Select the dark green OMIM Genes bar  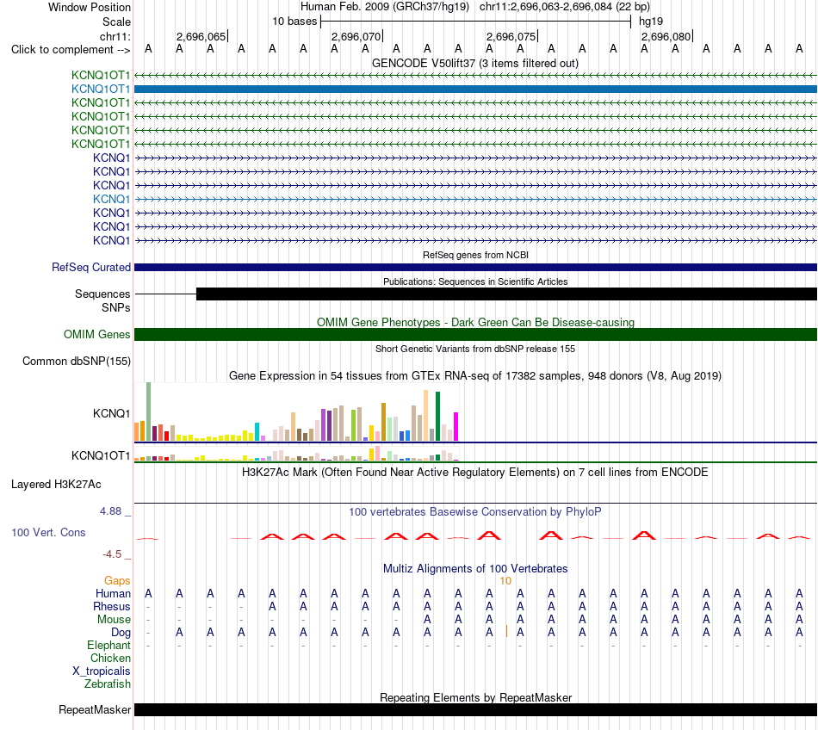[x=475, y=334]
